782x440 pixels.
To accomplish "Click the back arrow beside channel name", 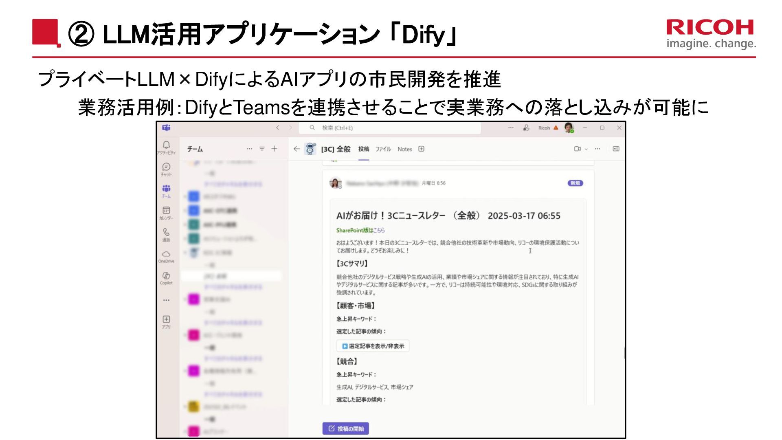I will click(297, 149).
